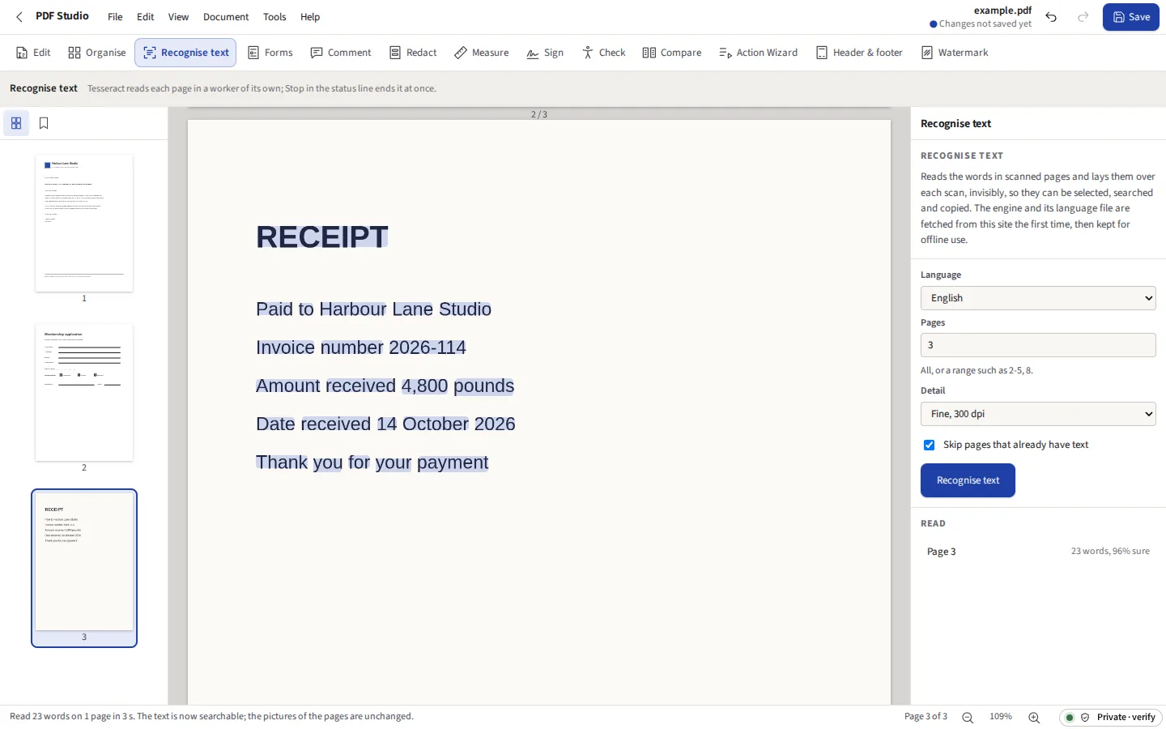The image size is (1166, 729).
Task: Select the Page 3 result row
Action: [x=1038, y=552]
